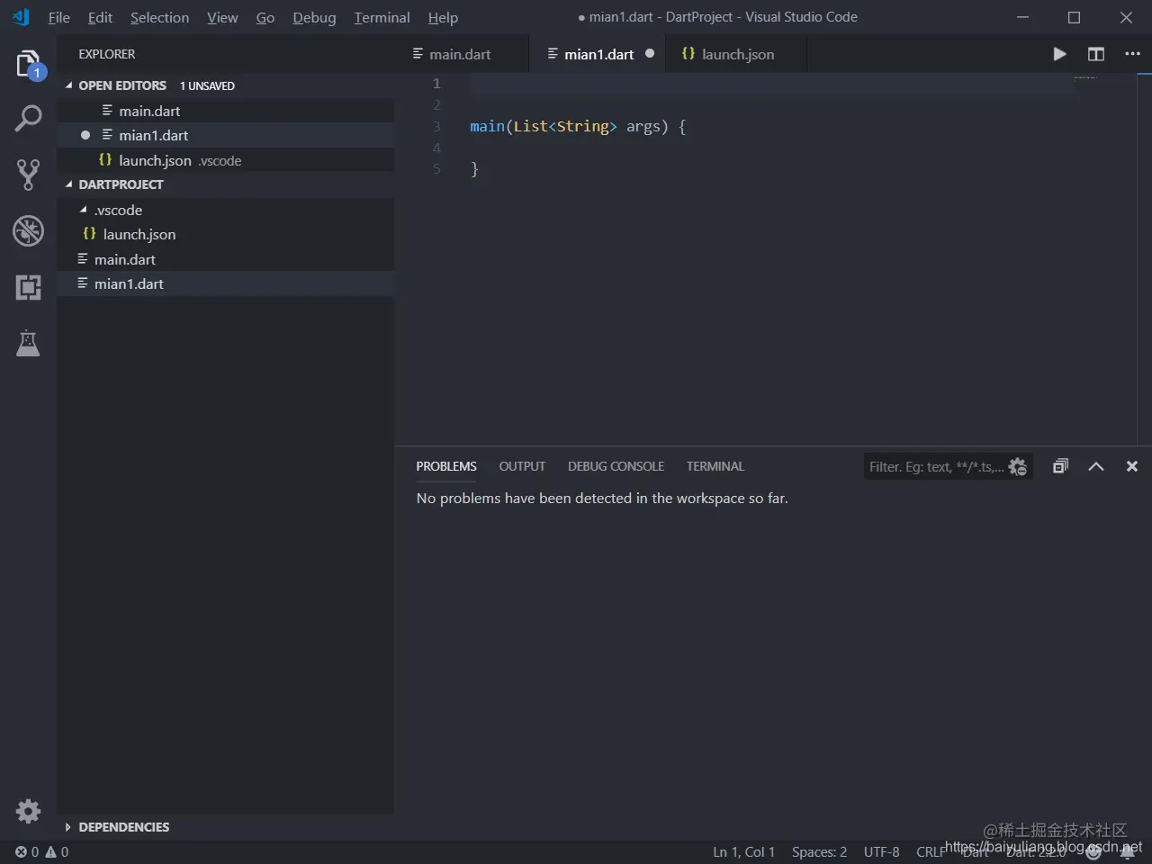Image resolution: width=1152 pixels, height=864 pixels.
Task: Open the Debug view (crossed-out bug icon)
Action: [x=28, y=230]
